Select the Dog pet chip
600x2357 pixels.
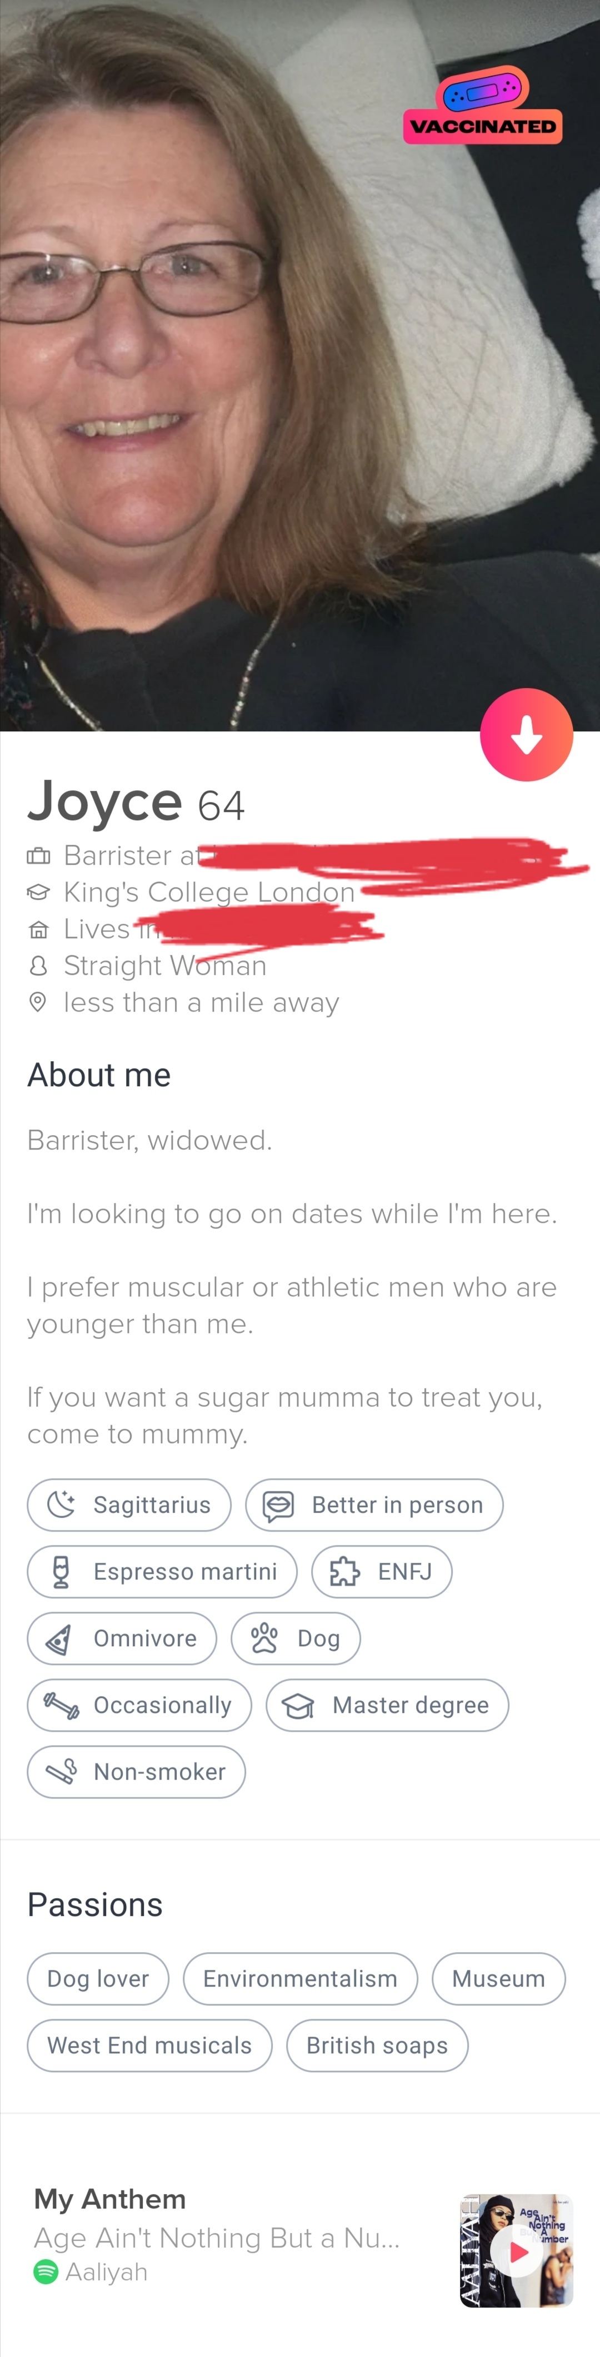pyautogui.click(x=296, y=1639)
